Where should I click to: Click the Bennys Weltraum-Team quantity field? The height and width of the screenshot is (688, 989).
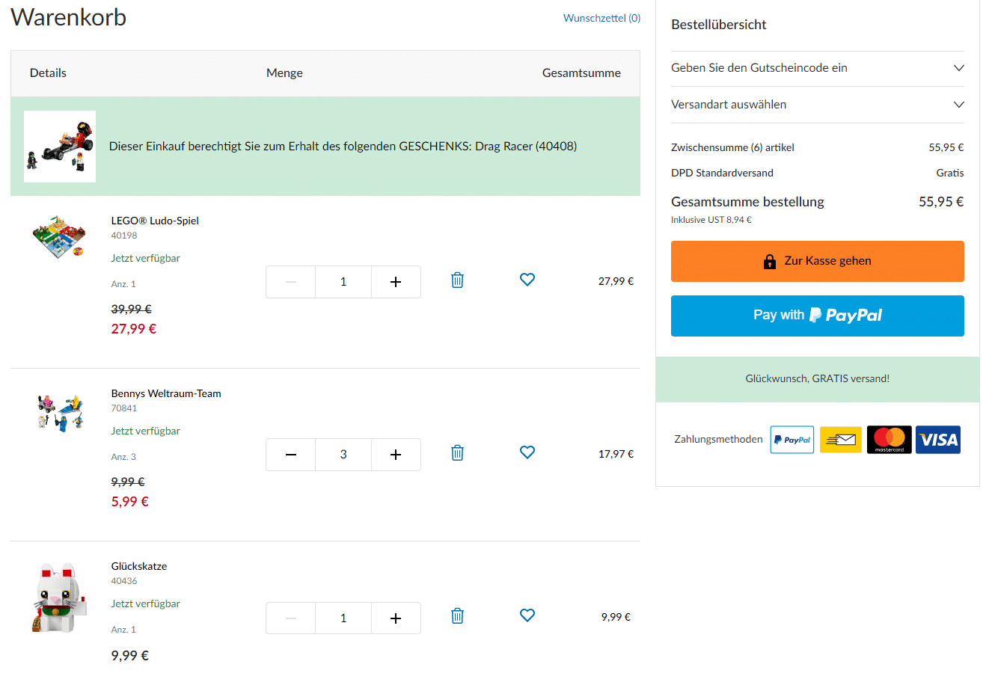pos(343,455)
